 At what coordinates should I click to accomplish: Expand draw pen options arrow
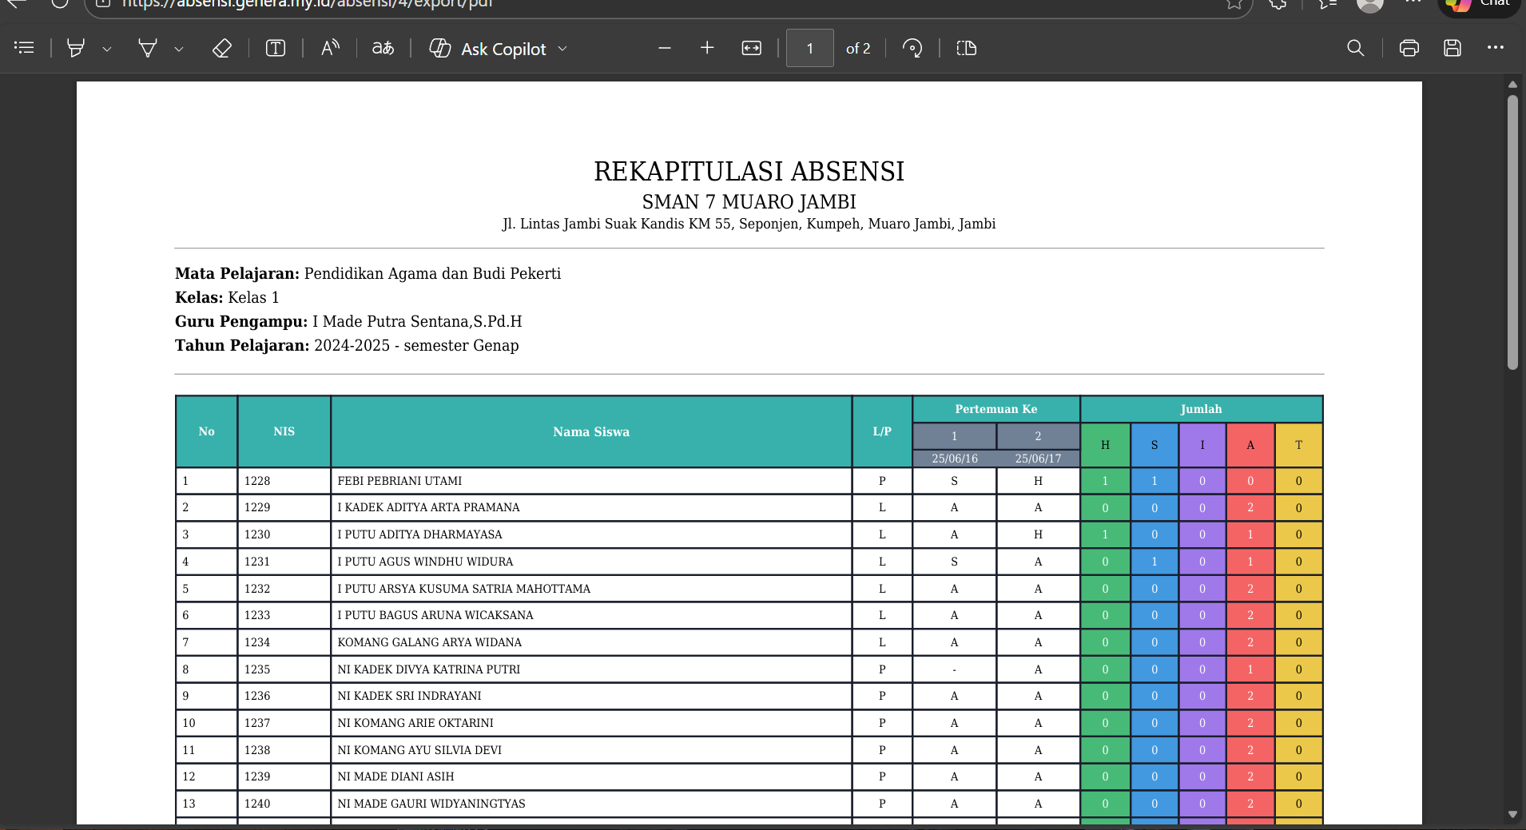179,49
